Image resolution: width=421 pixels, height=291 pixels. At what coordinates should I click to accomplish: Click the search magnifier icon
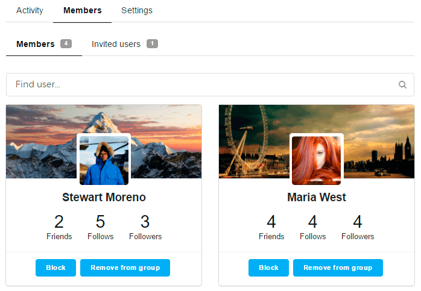point(402,85)
